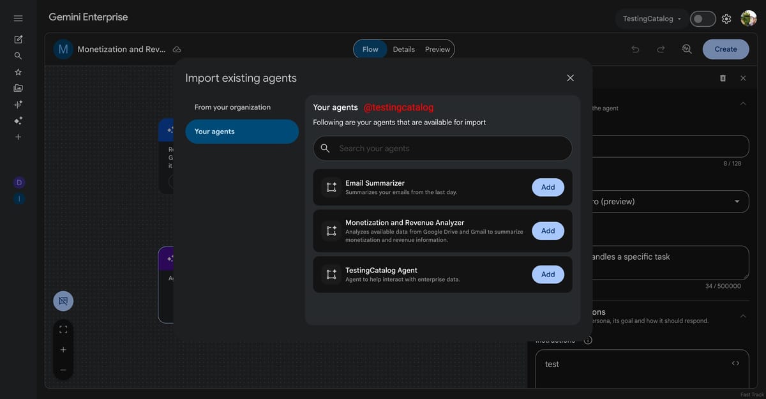Add the TestingCatalog Agent
The width and height of the screenshot is (766, 399).
pyautogui.click(x=548, y=275)
